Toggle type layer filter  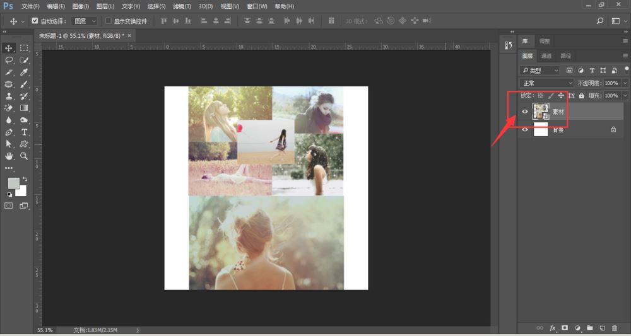pos(592,71)
